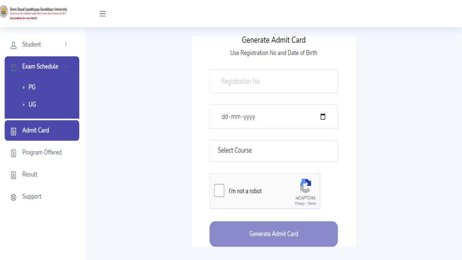
Task: Open the Select Course dropdown
Action: point(274,151)
